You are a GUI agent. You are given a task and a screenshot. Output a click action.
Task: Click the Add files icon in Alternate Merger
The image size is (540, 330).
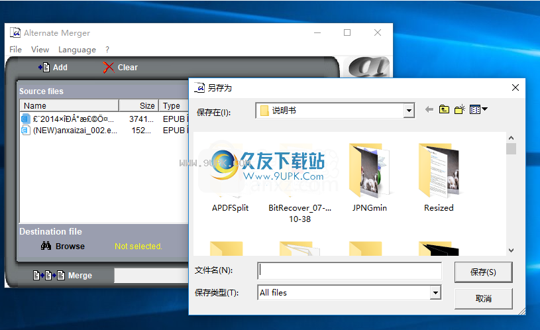tap(44, 67)
